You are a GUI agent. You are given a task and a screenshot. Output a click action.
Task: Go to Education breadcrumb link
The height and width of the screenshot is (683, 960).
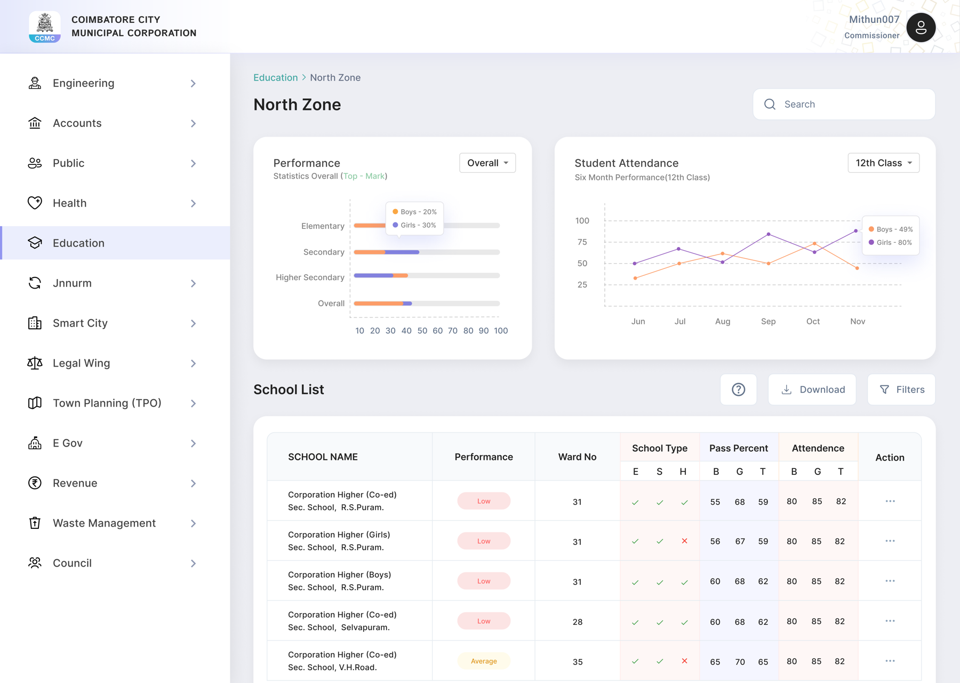[x=276, y=77]
